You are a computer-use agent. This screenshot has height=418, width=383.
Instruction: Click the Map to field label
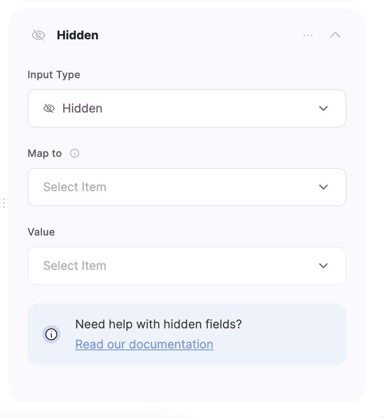[x=44, y=154]
